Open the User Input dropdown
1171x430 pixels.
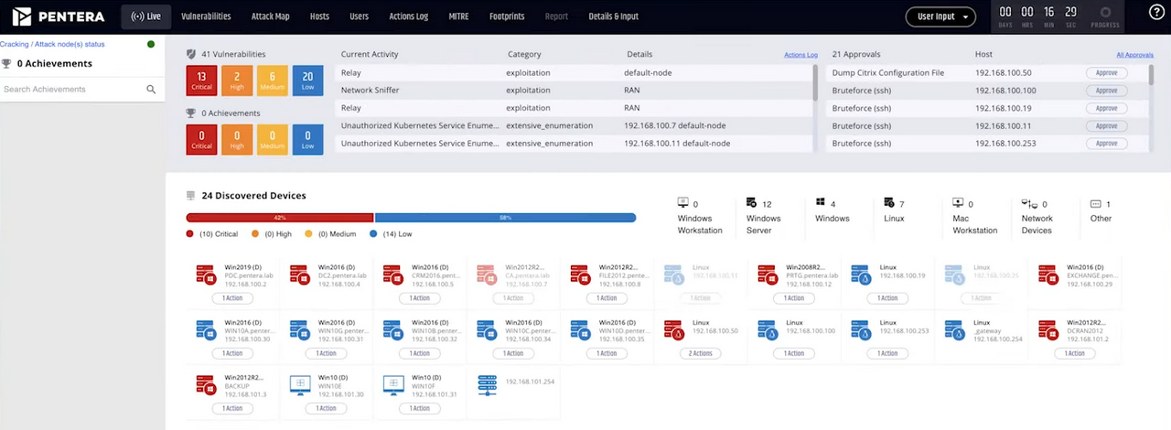click(x=940, y=16)
